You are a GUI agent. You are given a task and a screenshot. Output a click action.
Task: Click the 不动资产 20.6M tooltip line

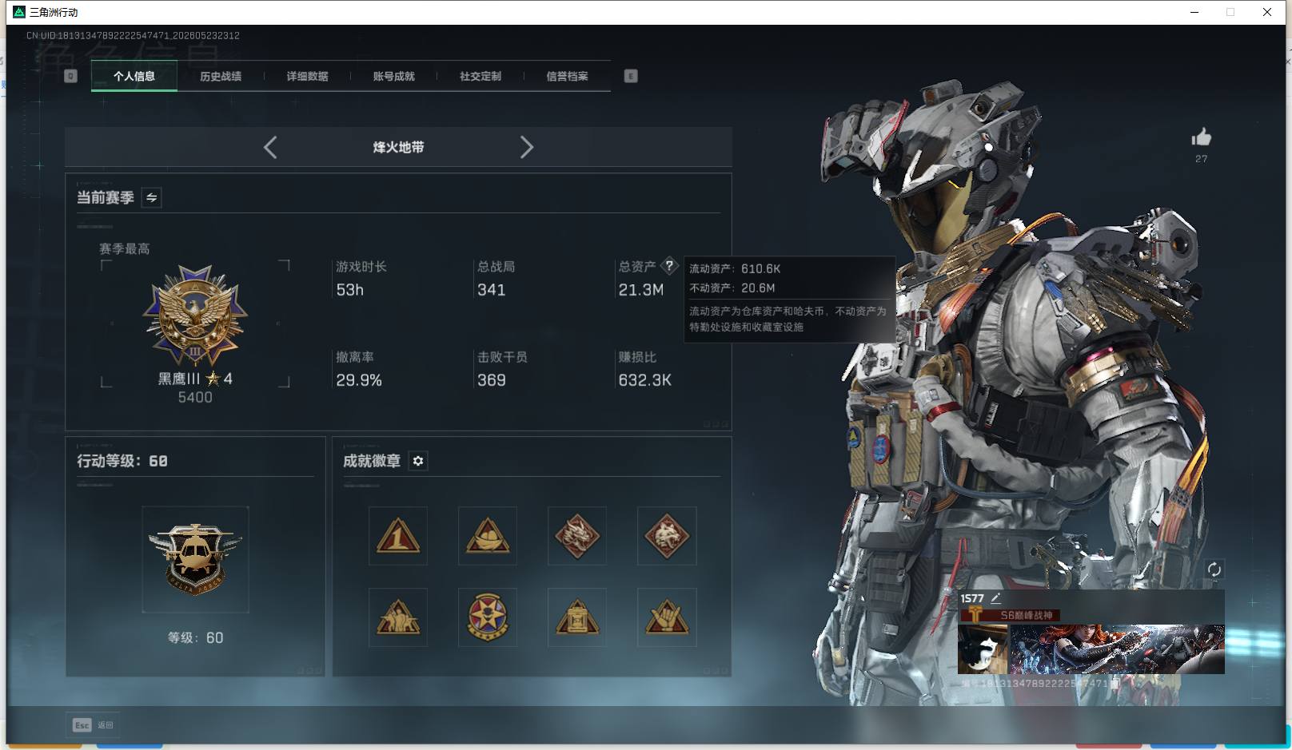tap(732, 288)
